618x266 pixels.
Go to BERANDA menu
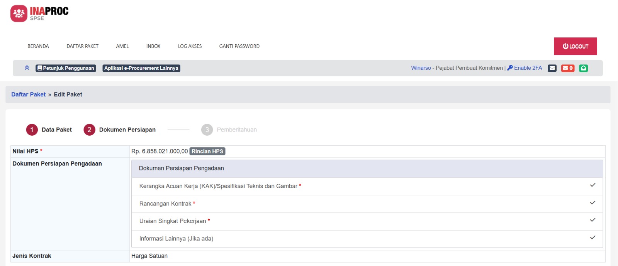point(38,46)
